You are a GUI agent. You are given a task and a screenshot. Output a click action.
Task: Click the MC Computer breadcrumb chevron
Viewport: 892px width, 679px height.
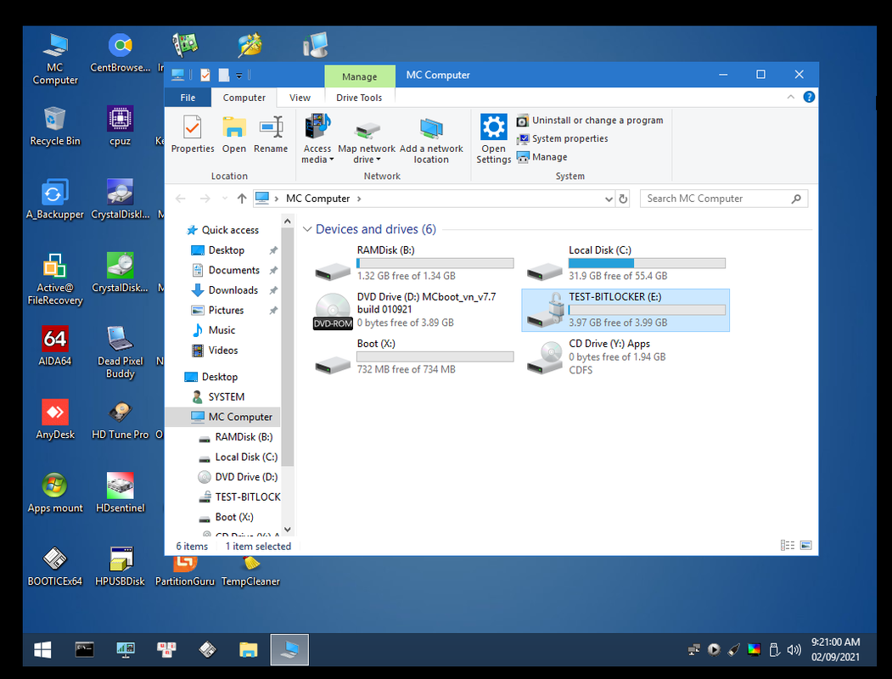(359, 199)
